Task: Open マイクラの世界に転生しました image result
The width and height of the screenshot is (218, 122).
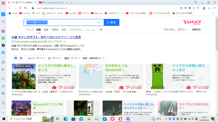Action: pyautogui.click(x=44, y=76)
